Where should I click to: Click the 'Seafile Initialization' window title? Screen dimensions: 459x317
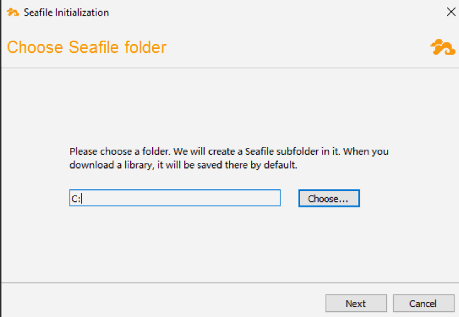click(66, 13)
